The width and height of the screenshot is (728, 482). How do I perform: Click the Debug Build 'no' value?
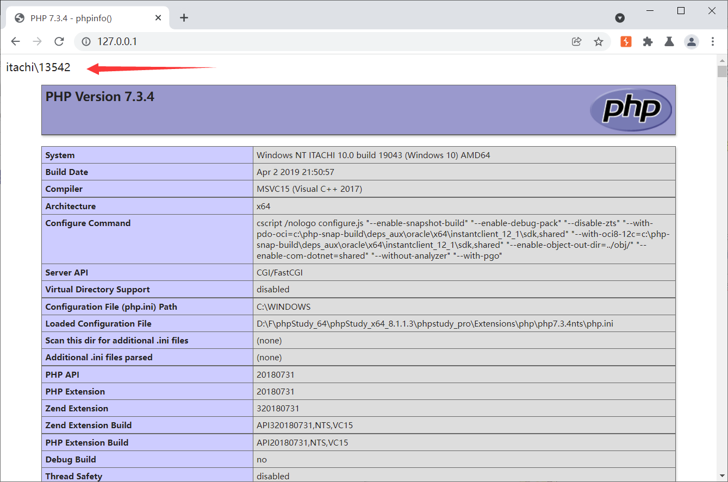click(x=262, y=460)
